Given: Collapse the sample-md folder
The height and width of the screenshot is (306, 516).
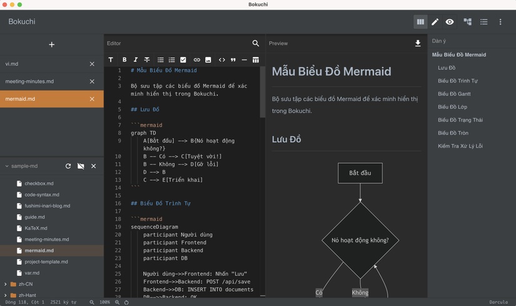Looking at the screenshot, I should [7, 166].
